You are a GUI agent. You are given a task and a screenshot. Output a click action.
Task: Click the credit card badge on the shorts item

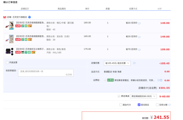33,52
